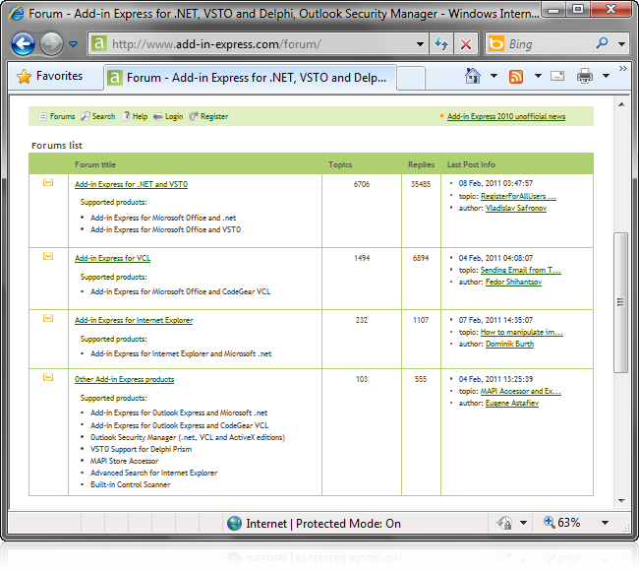Click the Replies column header
639x571 pixels.
tap(421, 164)
